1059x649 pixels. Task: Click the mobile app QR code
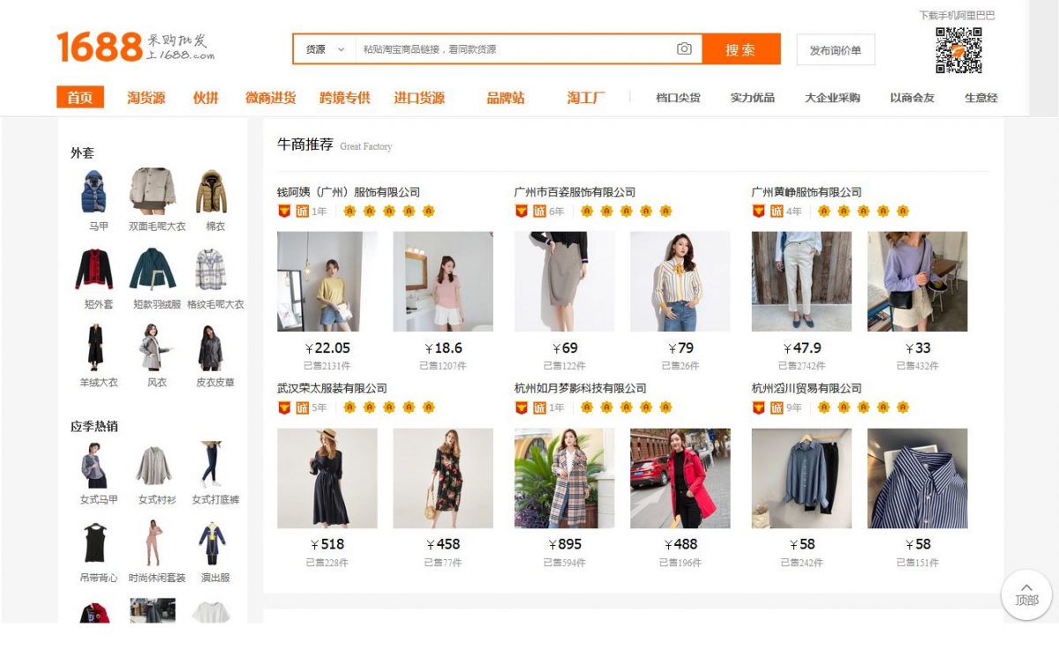(x=958, y=50)
